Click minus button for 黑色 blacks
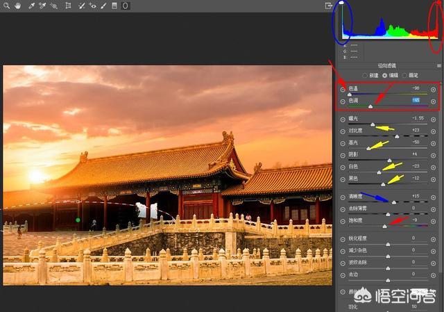This screenshot has height=312, width=444. point(343,179)
